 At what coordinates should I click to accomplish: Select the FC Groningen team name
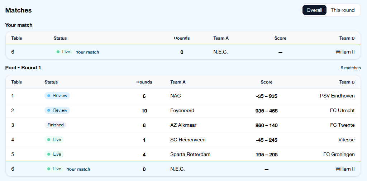pos(339,154)
